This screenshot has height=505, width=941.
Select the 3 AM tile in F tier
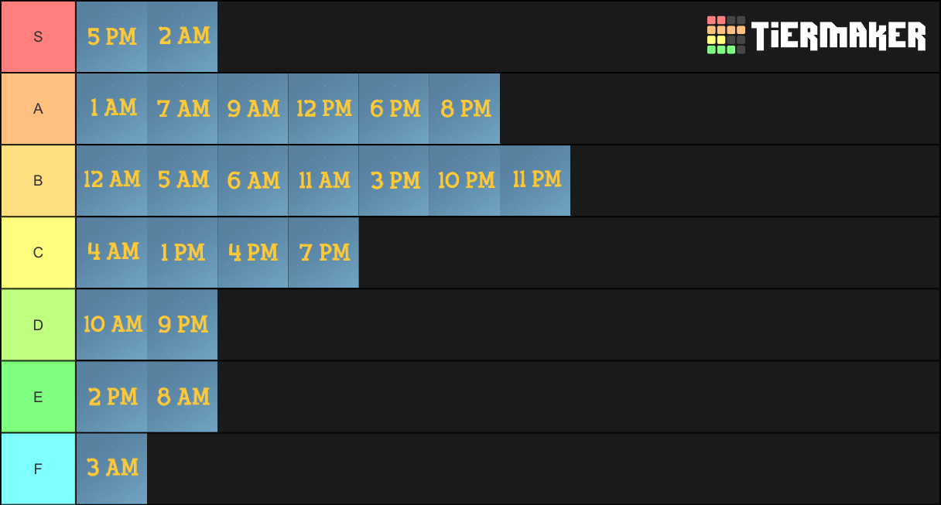pyautogui.click(x=111, y=469)
